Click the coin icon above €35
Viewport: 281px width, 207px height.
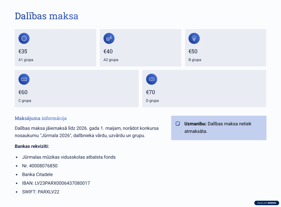[24, 38]
